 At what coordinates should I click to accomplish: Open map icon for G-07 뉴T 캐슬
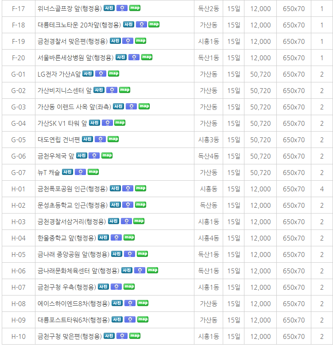pos(93,172)
